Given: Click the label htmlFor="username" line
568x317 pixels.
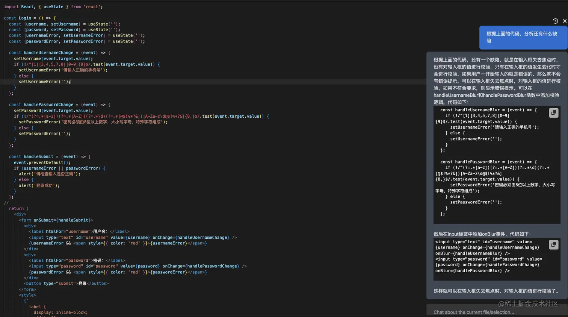Looking at the screenshot, I should tap(79, 232).
